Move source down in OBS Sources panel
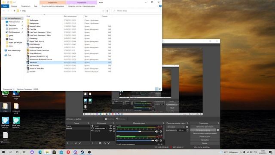The image size is (275, 155). tap(109, 143)
